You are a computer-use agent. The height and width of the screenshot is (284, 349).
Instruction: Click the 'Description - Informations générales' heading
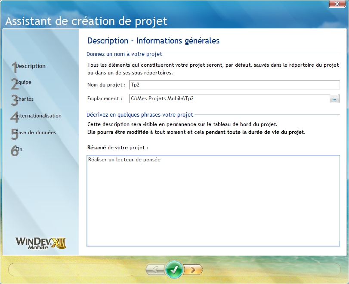click(x=153, y=41)
